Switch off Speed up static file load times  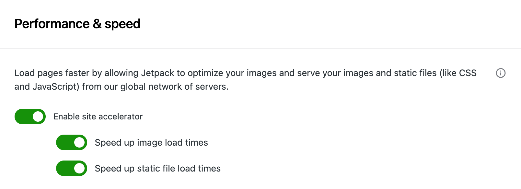click(72, 168)
